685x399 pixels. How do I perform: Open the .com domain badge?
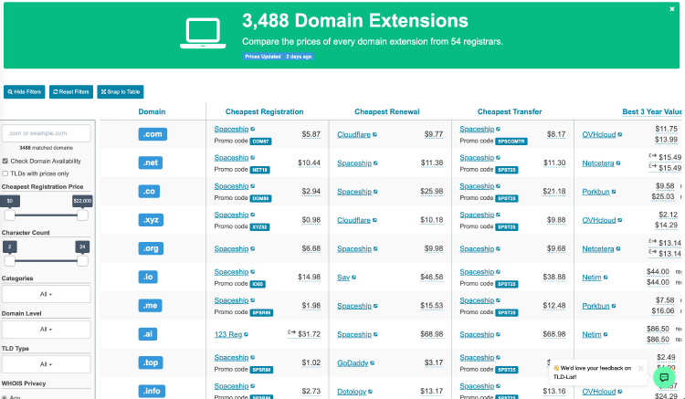click(x=153, y=134)
